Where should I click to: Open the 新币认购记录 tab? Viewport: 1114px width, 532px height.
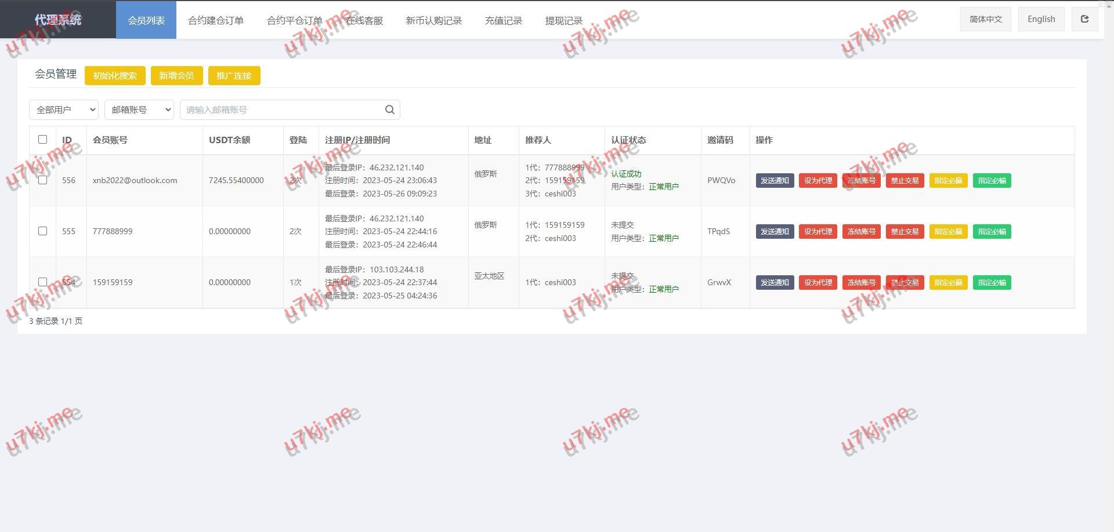pos(433,20)
